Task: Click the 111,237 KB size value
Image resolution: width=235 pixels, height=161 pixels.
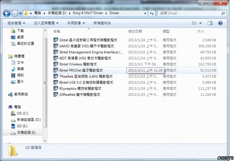Action: click(207, 88)
